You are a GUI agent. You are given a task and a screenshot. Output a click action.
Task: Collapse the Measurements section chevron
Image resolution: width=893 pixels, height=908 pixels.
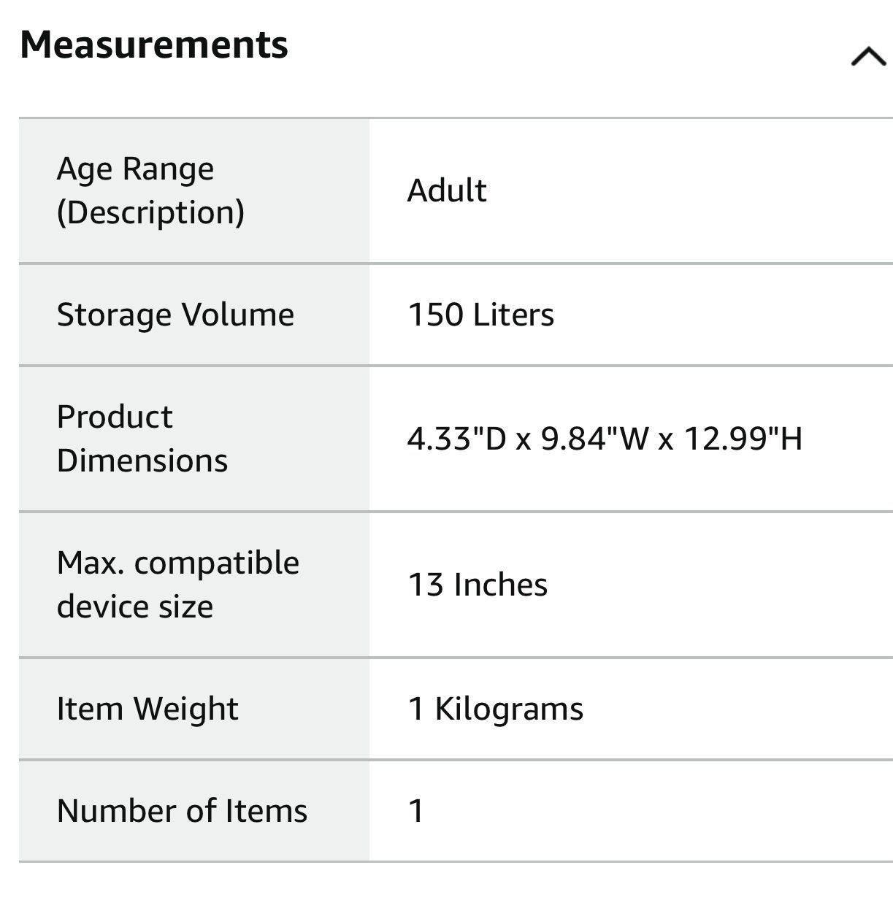(x=868, y=56)
